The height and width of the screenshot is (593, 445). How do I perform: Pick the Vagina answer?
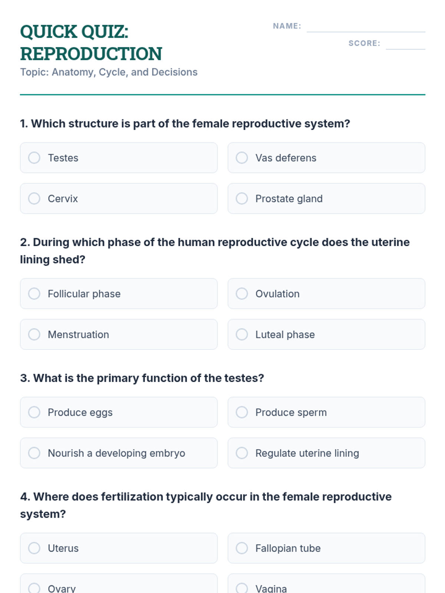(x=326, y=584)
